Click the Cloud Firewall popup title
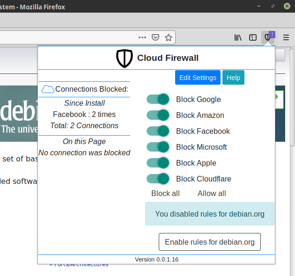This screenshot has width=295, height=276. [x=168, y=58]
